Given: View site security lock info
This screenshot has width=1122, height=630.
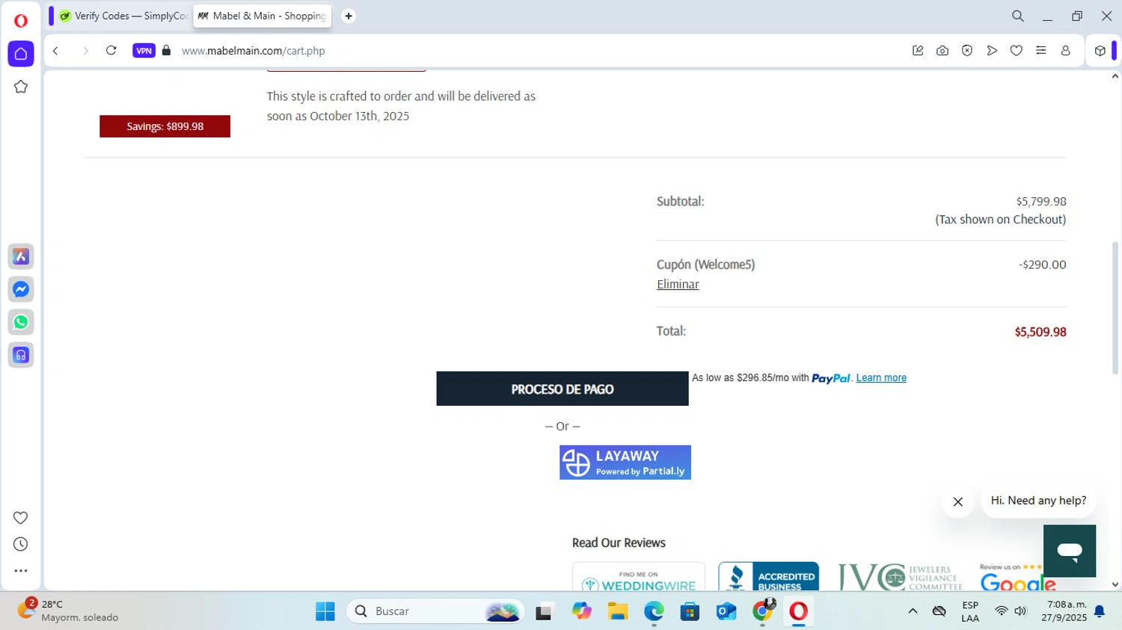Looking at the screenshot, I should click(166, 51).
